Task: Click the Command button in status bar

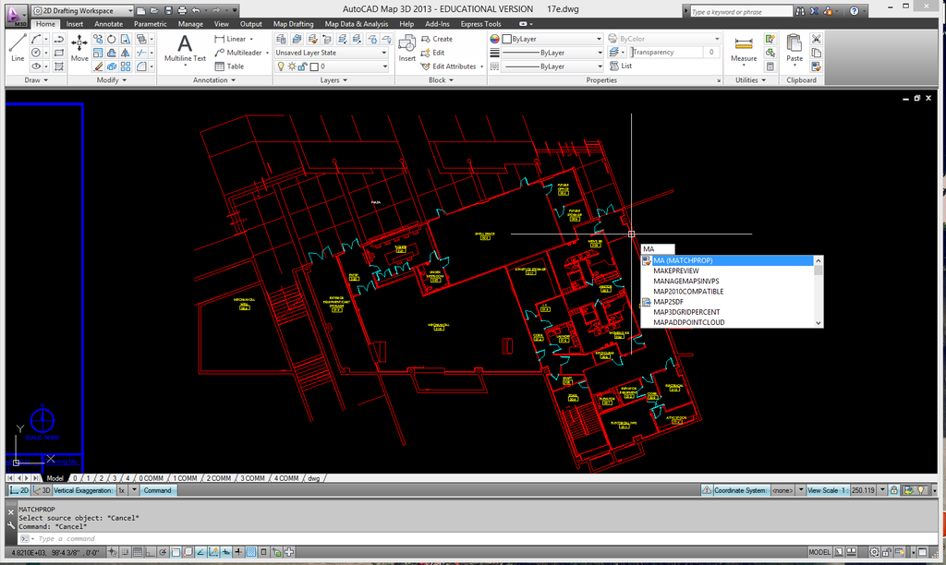Action: coord(157,490)
